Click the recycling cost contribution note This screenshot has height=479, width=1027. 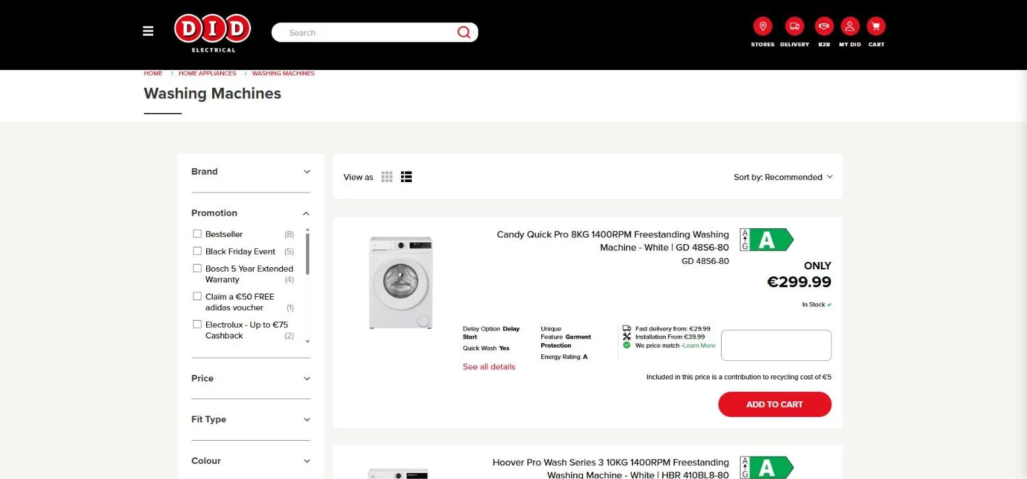tap(739, 377)
